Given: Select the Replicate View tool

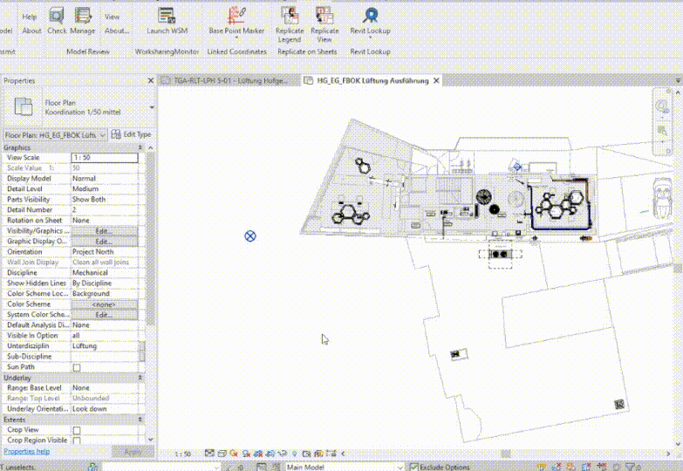Looking at the screenshot, I should coord(324,21).
